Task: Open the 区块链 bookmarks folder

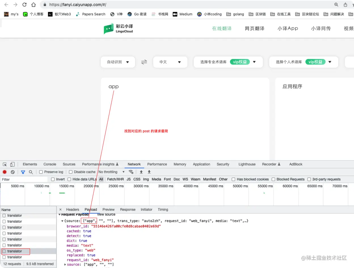Action: [257, 14]
